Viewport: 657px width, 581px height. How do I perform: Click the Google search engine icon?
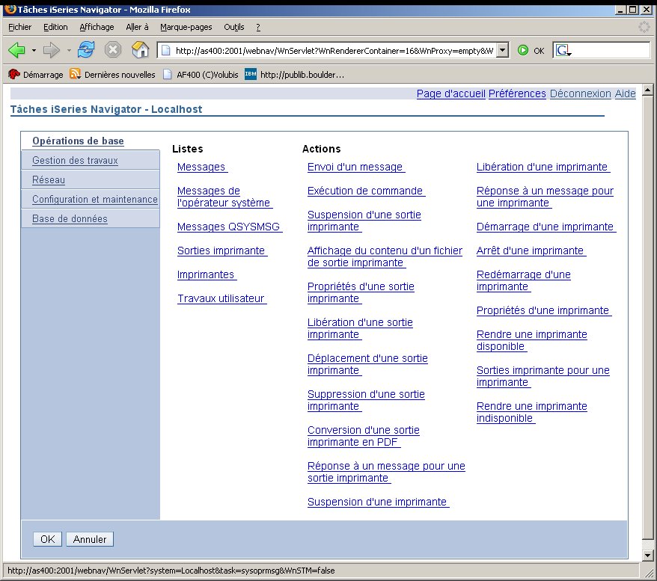(563, 51)
